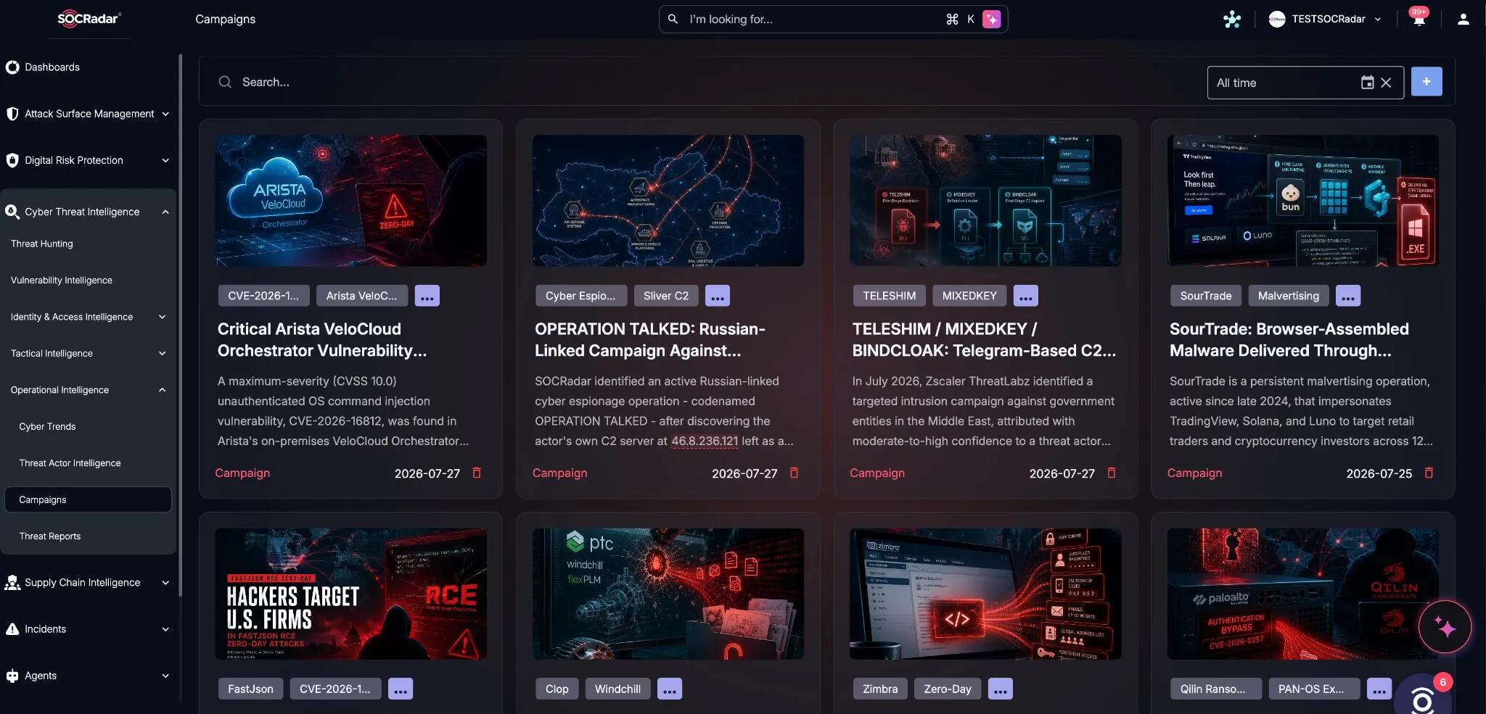Viewport: 1486px width, 714px height.
Task: Select Campaigns in sidebar
Action: 88,499
